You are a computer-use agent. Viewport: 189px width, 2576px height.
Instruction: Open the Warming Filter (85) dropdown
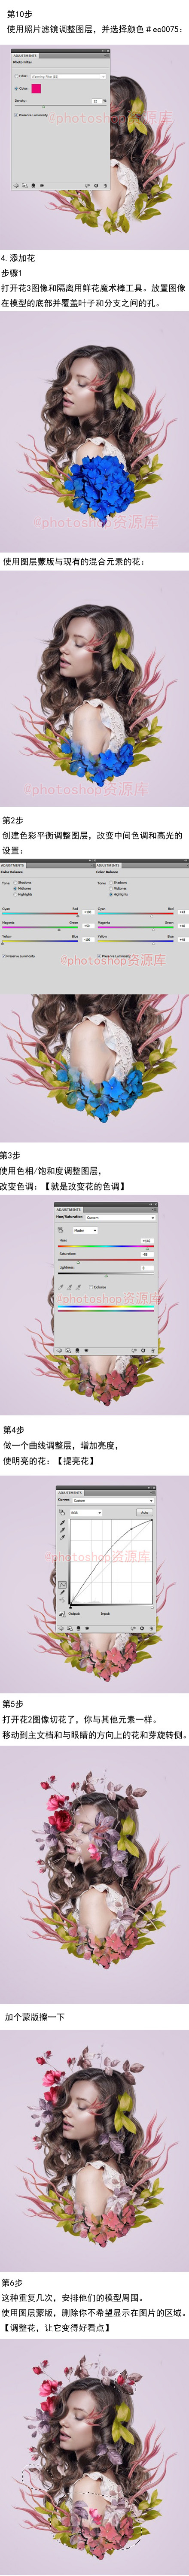pos(68,76)
